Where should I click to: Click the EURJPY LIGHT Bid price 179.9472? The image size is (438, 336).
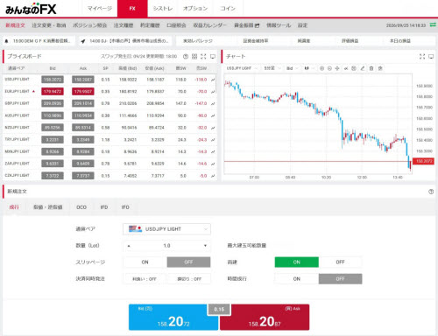click(53, 92)
